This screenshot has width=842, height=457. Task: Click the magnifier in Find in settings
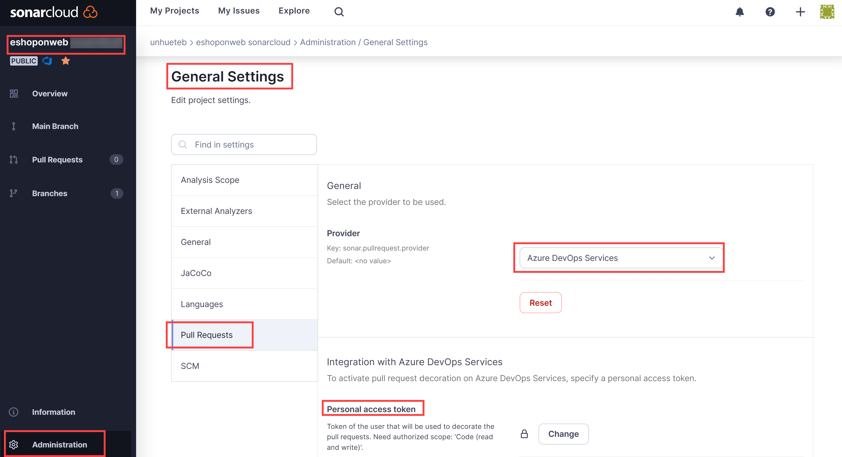[183, 144]
